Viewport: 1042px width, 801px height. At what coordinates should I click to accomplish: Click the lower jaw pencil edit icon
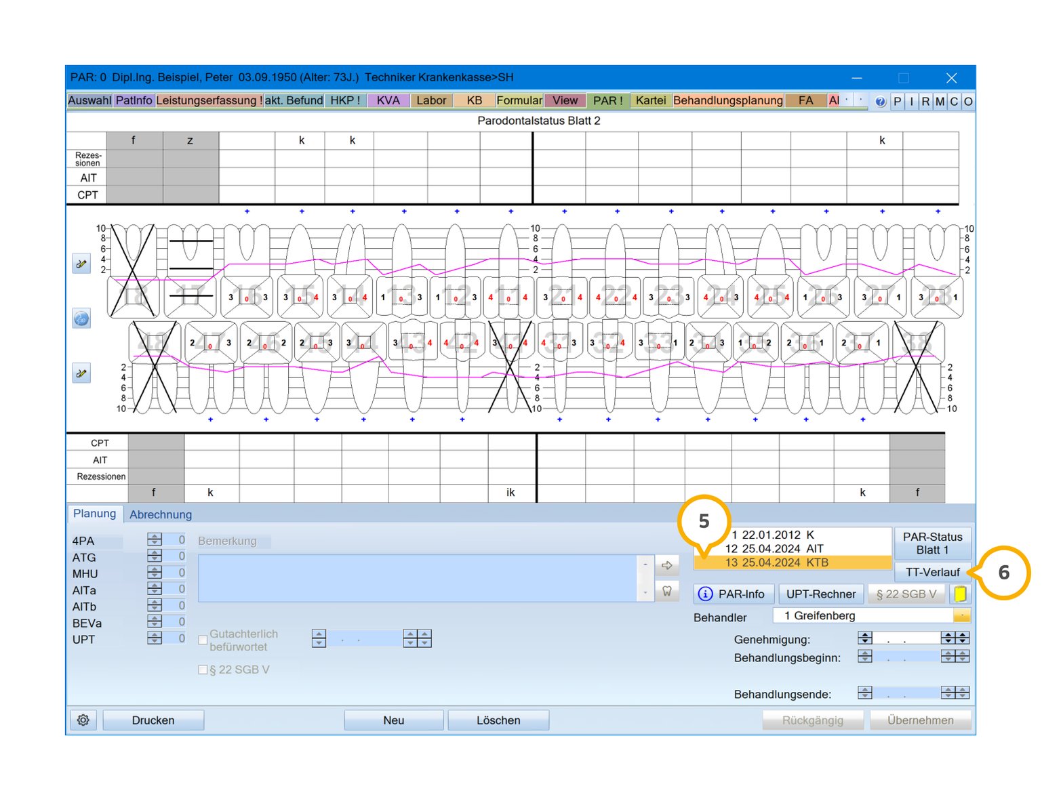(x=81, y=373)
